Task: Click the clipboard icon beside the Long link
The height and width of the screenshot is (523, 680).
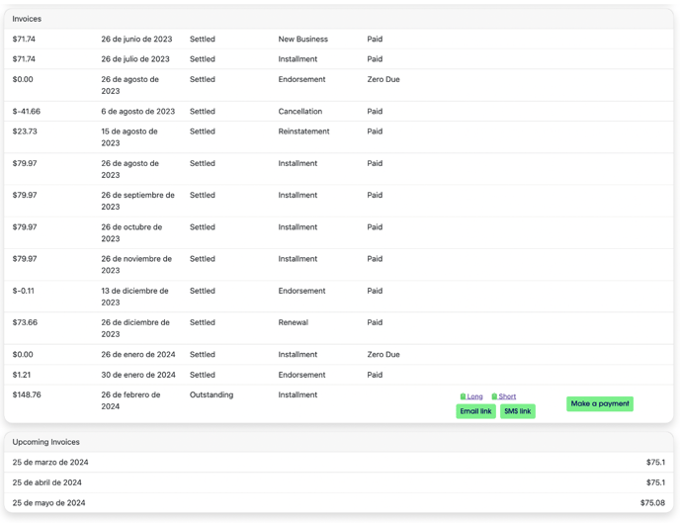Action: coord(463,396)
